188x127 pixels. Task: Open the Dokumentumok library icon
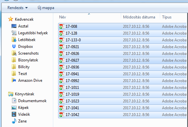pos(14,101)
